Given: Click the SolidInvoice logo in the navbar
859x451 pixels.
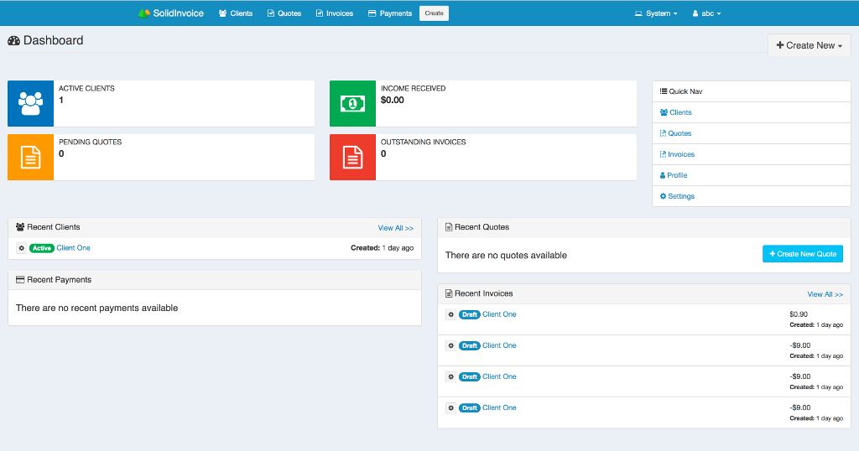Looking at the screenshot, I should tap(171, 13).
